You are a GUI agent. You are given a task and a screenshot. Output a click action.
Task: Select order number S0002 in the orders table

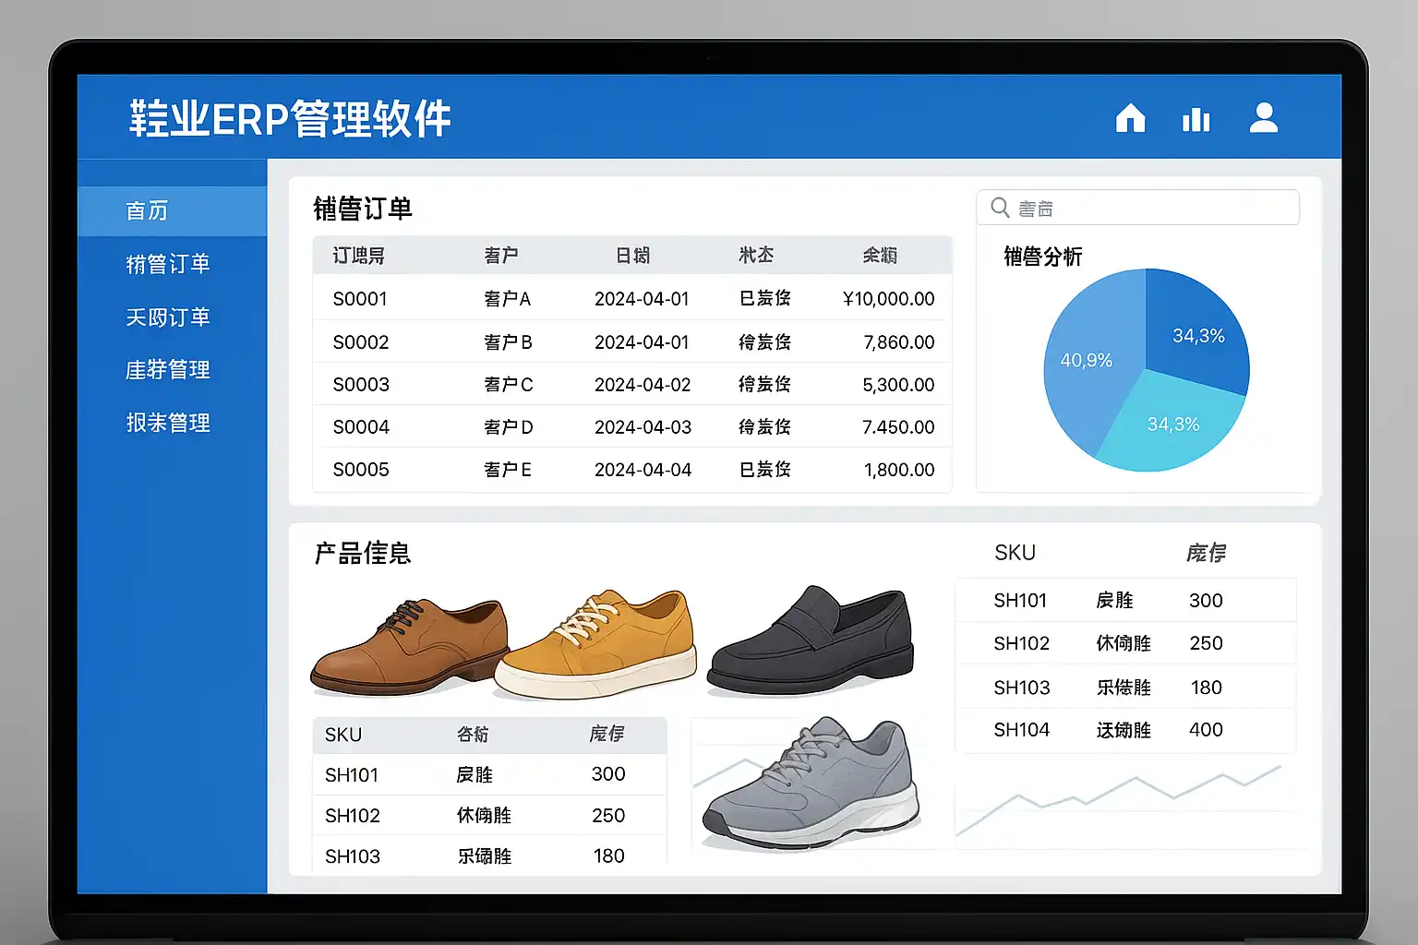point(361,342)
